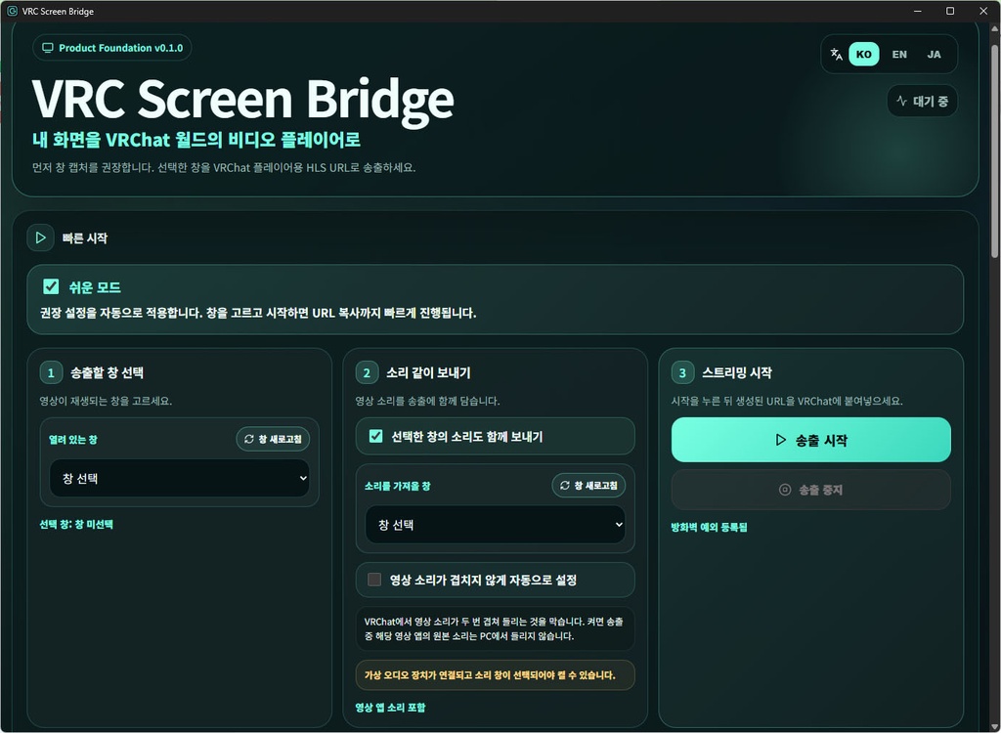Image resolution: width=1001 pixels, height=733 pixels.
Task: Click the 스트리밍 시작 heading
Action: coord(737,373)
